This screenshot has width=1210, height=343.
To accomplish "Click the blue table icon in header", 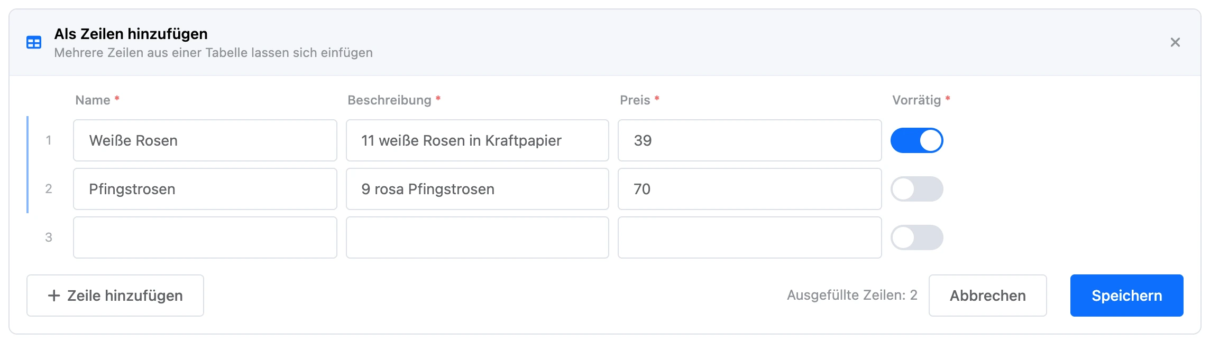I will coord(34,43).
